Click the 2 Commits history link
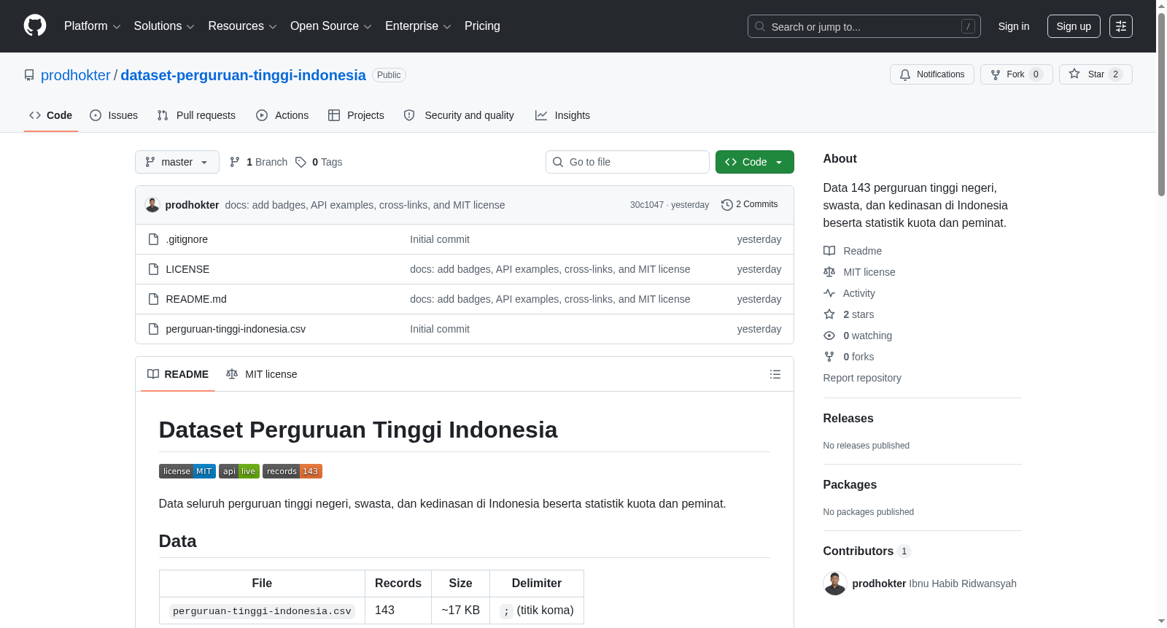 click(750, 204)
